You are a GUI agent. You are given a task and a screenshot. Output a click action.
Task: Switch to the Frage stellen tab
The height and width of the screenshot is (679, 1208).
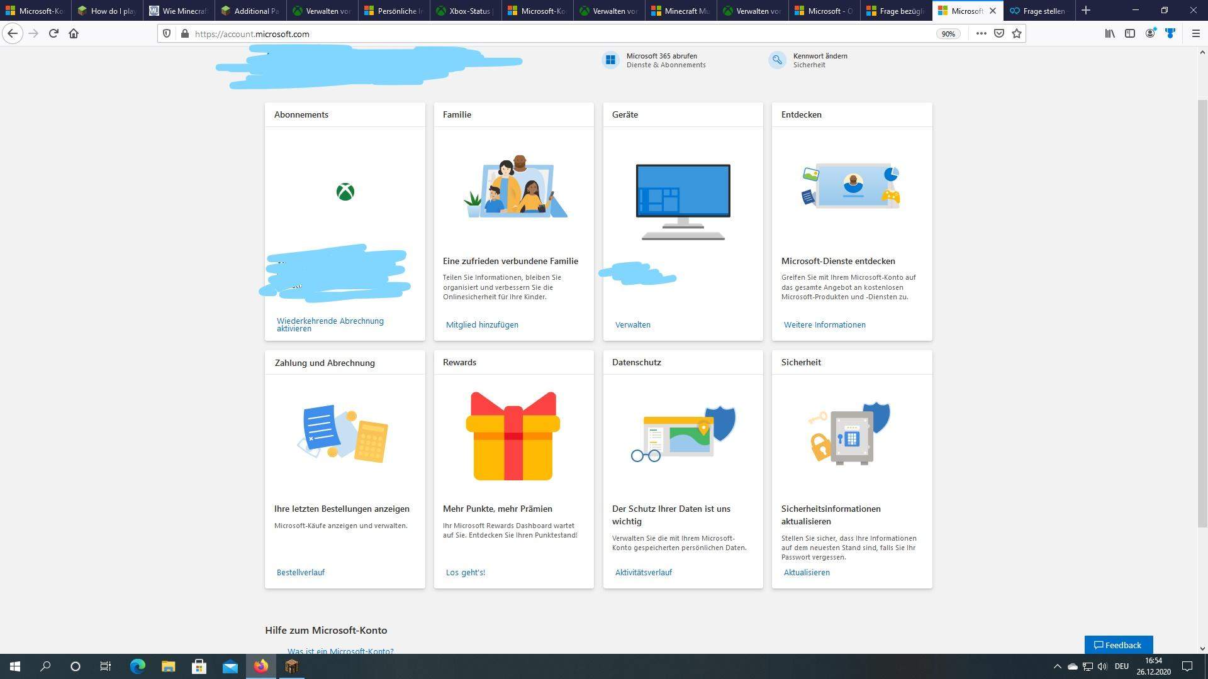(1039, 11)
